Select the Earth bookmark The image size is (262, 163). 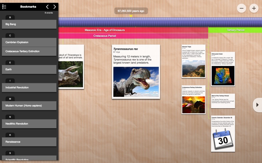29,69
